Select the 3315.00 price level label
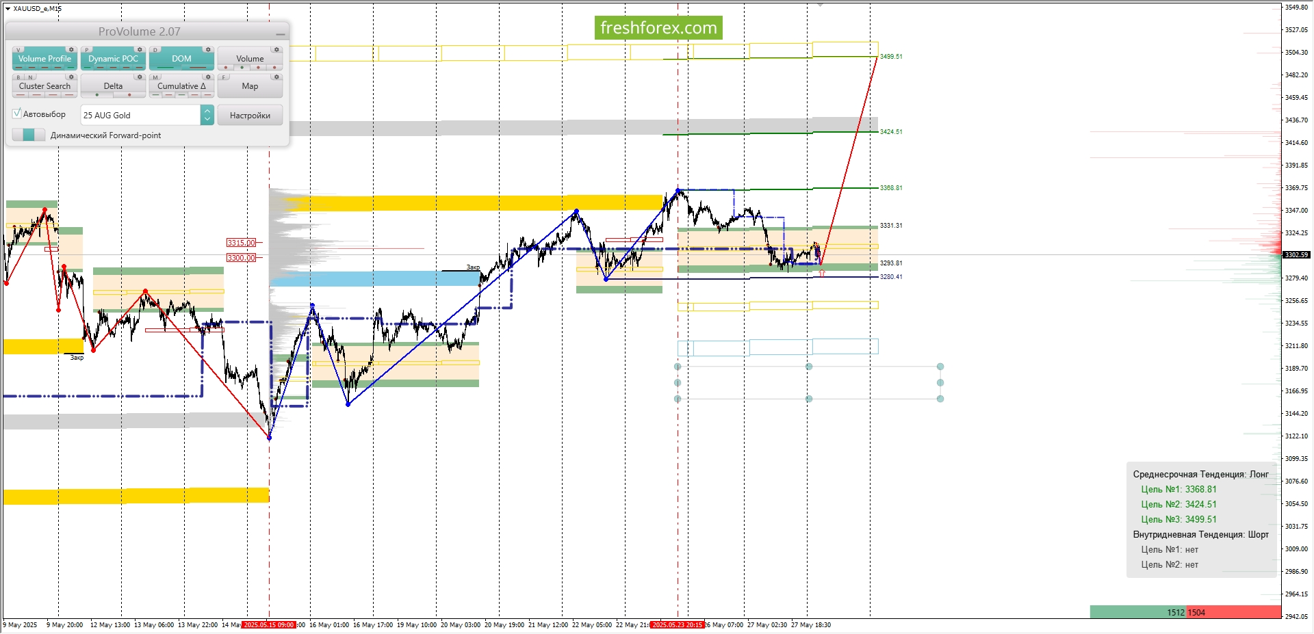 pos(241,243)
